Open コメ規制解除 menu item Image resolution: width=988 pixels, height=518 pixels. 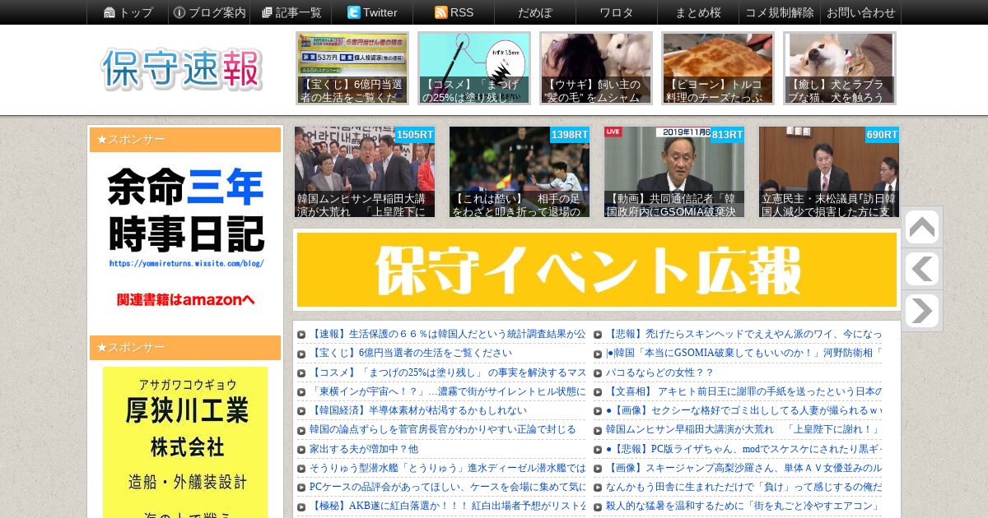coord(780,12)
